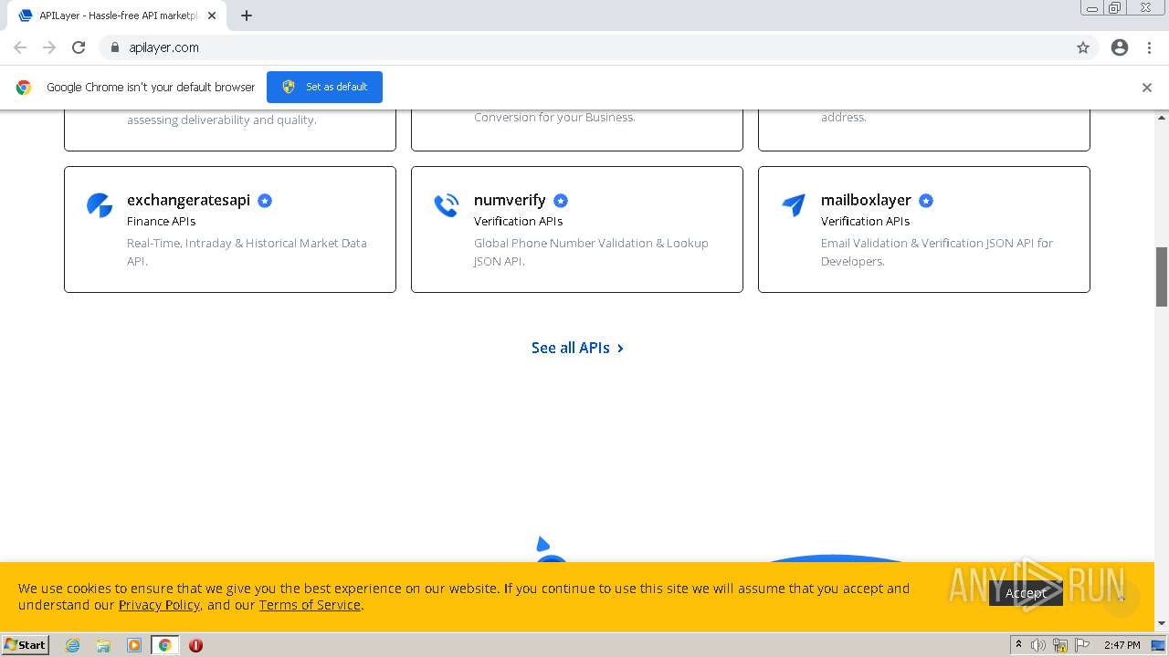Open the exchangeratesapi title link

188,200
